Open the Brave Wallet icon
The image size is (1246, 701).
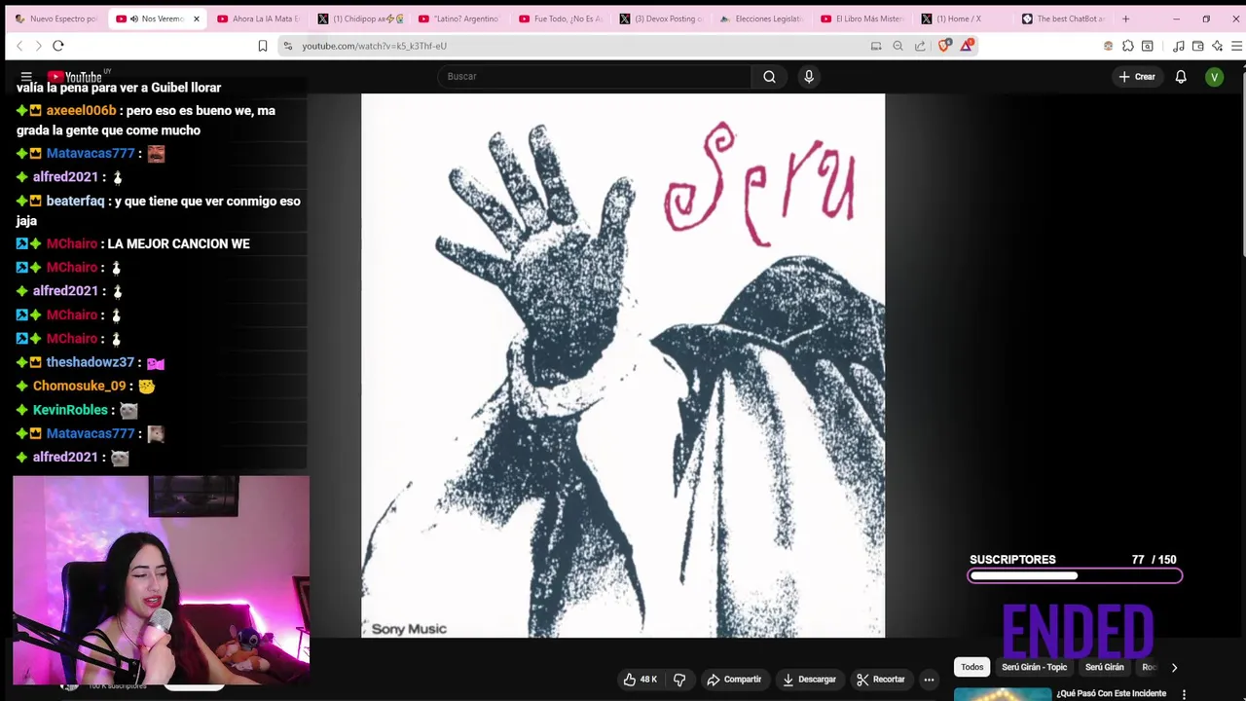click(1197, 46)
